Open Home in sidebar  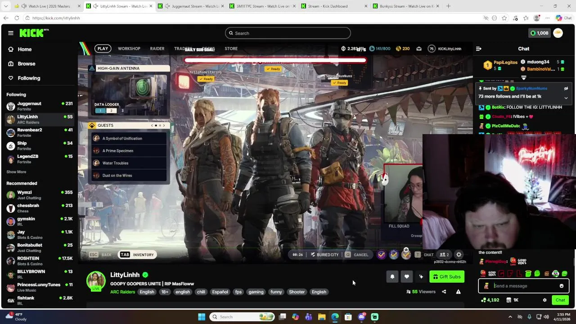coord(25,49)
